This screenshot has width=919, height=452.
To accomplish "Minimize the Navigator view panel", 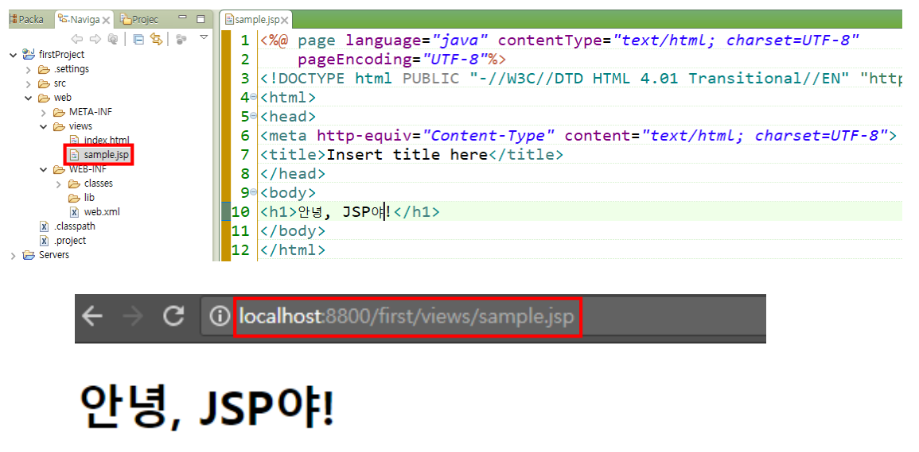I will [x=182, y=18].
